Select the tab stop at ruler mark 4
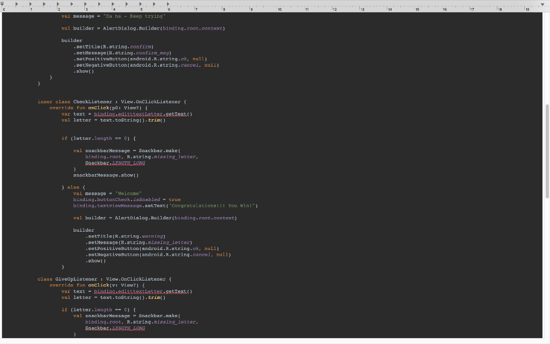550x344 pixels. pos(113,4)
